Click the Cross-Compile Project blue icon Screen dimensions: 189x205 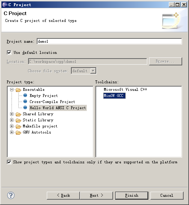[x=25, y=101]
